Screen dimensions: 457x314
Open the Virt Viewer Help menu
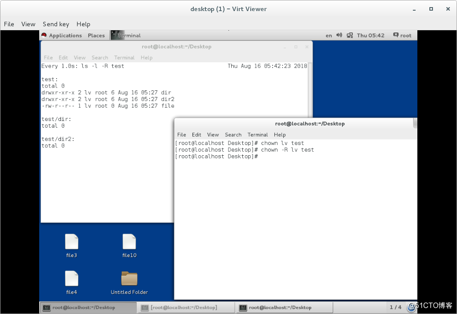[83, 24]
